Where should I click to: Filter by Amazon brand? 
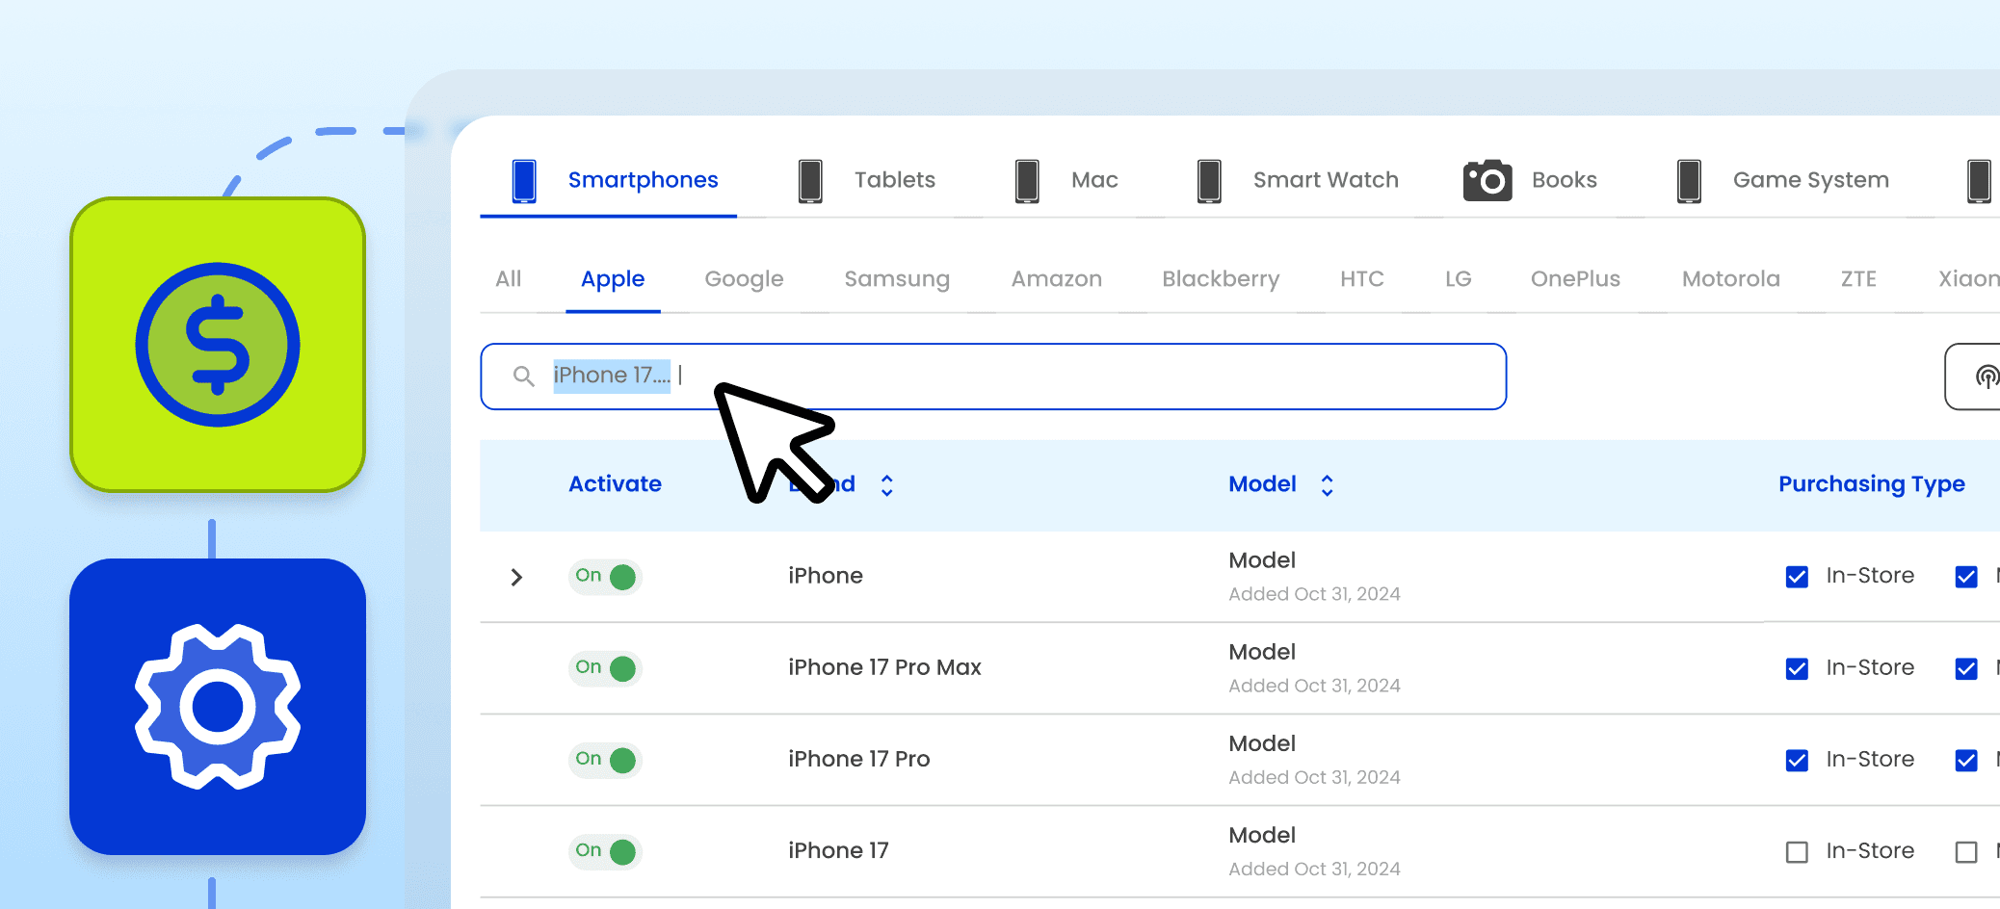click(1056, 279)
